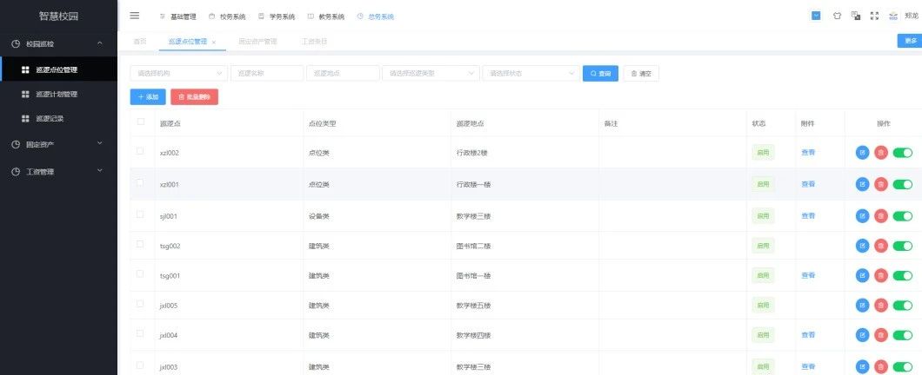Image resolution: width=922 pixels, height=375 pixels.
Task: Collapse the sidebar with the hamburger icon
Action: pyautogui.click(x=134, y=16)
